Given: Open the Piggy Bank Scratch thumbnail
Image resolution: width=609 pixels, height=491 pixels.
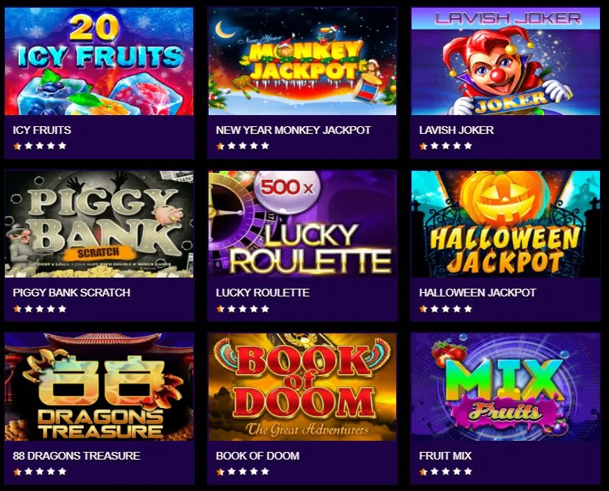Looking at the screenshot, I should [x=99, y=224].
